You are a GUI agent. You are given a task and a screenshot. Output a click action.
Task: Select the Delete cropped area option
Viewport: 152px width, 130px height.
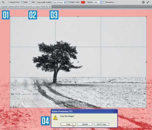pos(22,2)
